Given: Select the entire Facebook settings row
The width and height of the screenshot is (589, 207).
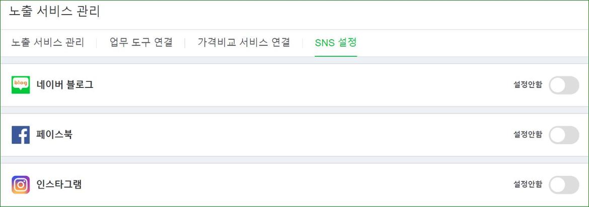Looking at the screenshot, I should tap(294, 135).
